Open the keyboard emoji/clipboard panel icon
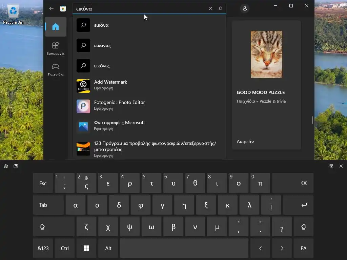Viewport: 347px width, 260px height. point(16,166)
